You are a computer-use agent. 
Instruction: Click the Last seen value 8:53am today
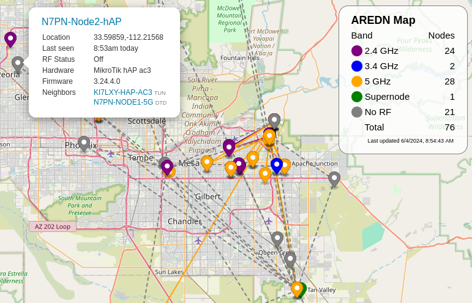click(x=116, y=48)
